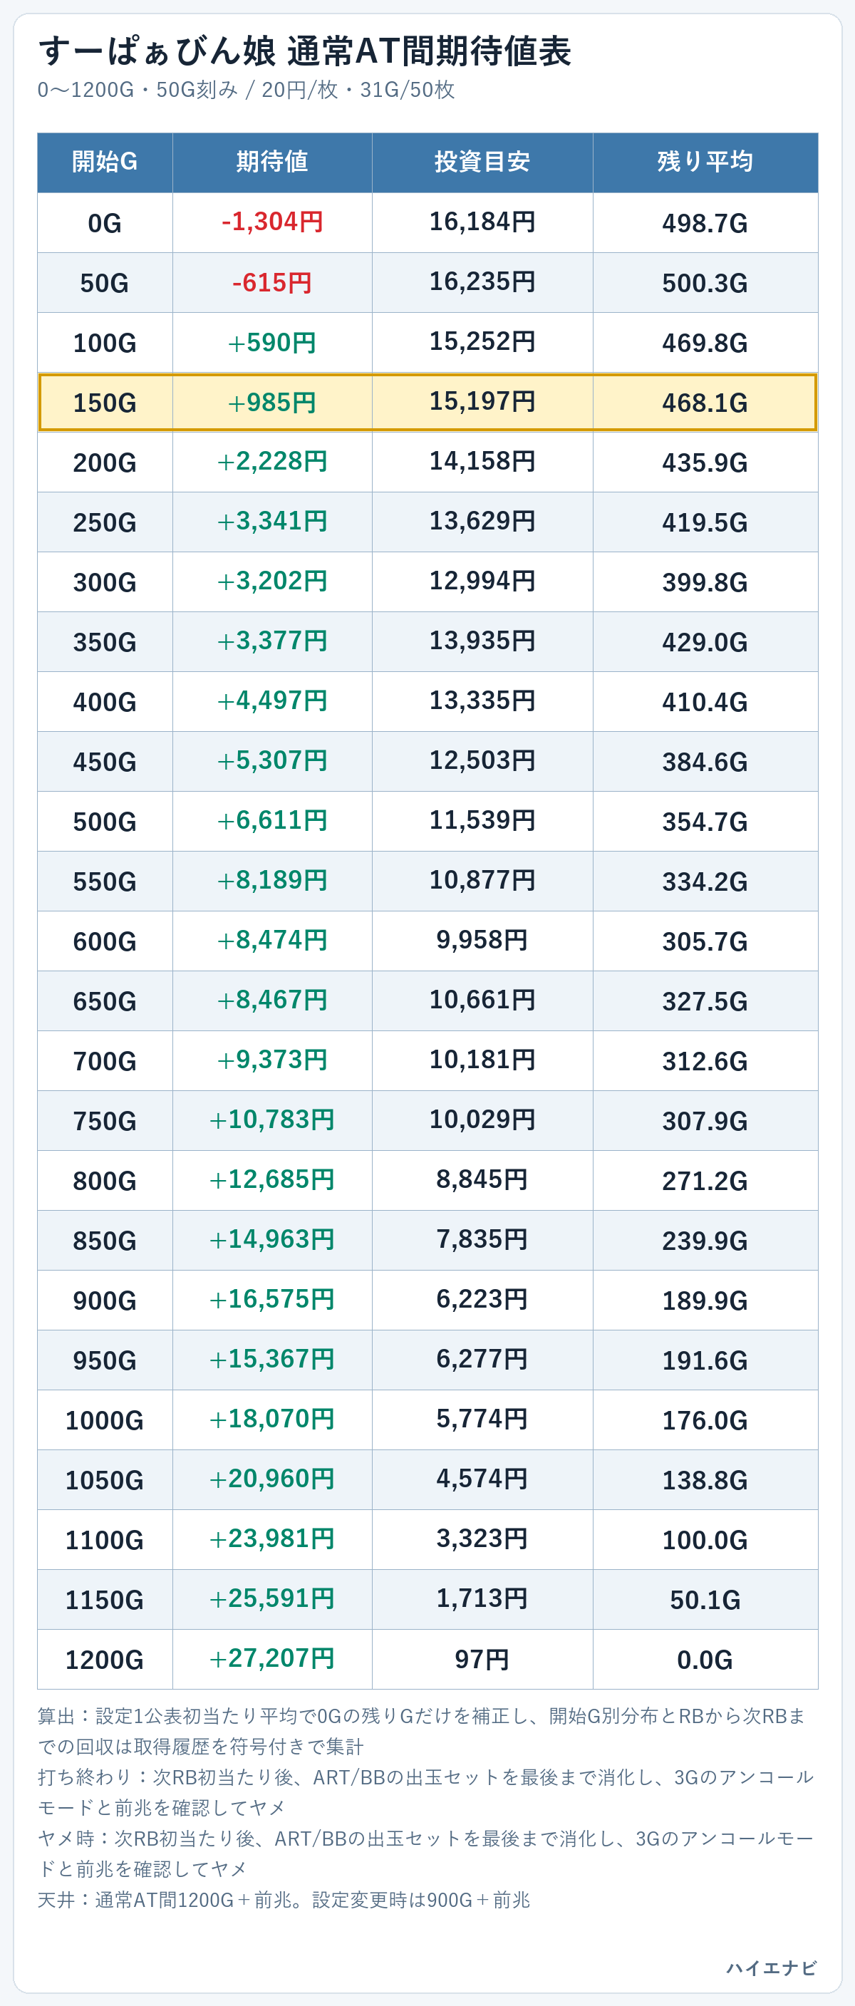Click the 天井 footnote line
Image resolution: width=855 pixels, height=2006 pixels.
point(284,1900)
